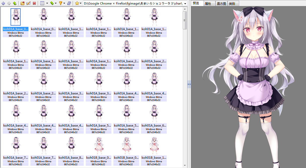Open the favorites star dropdown arrow

tap(81, 4)
